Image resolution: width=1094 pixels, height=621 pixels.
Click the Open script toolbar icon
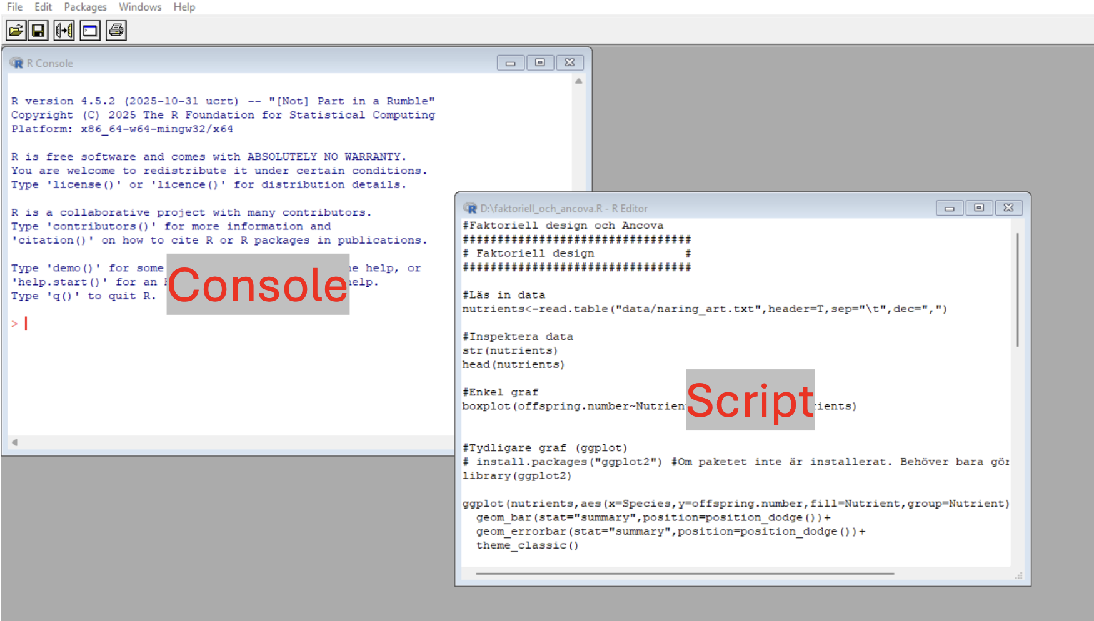(x=16, y=31)
